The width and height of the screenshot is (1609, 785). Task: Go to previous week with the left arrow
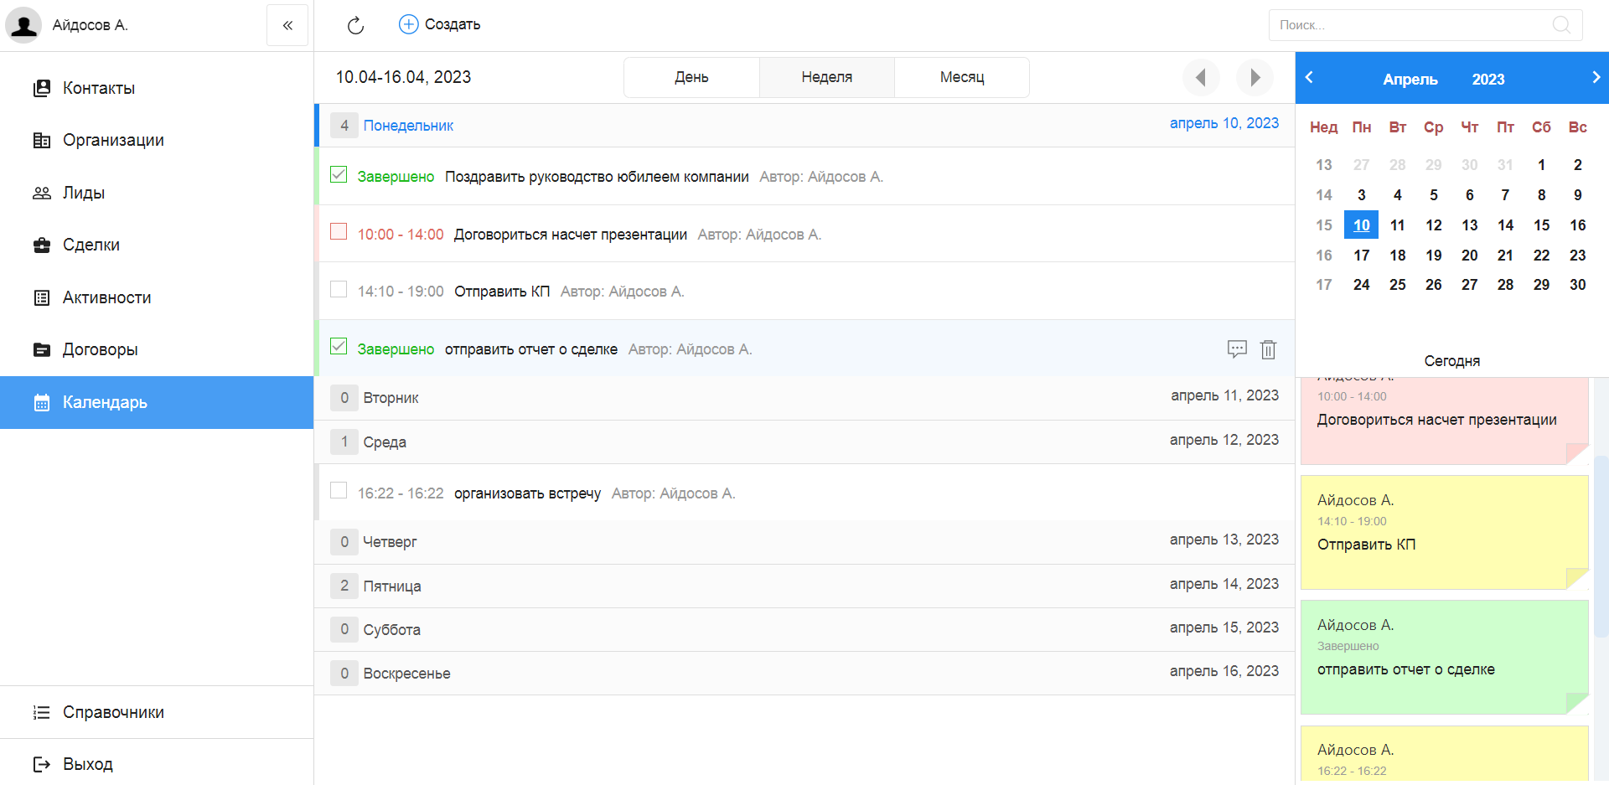(x=1201, y=78)
